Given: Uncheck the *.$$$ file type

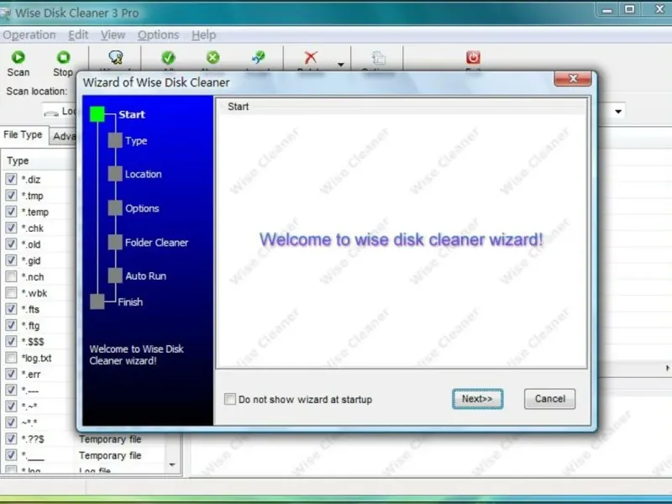Looking at the screenshot, I should point(11,341).
